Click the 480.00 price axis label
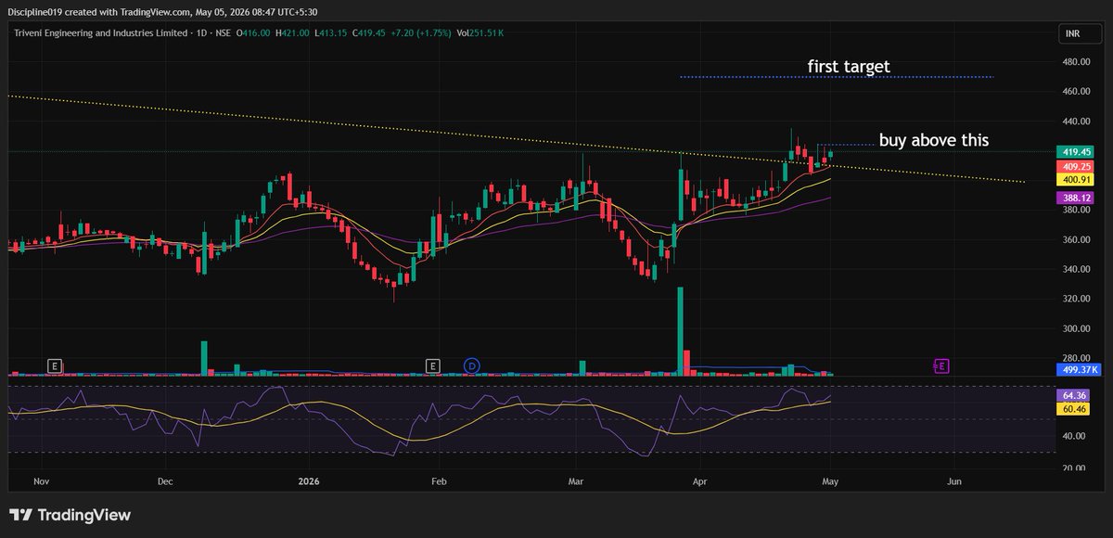 pyautogui.click(x=1076, y=62)
